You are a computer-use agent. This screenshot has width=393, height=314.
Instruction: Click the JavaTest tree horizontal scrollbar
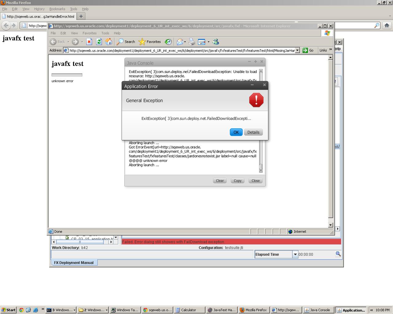(x=82, y=242)
